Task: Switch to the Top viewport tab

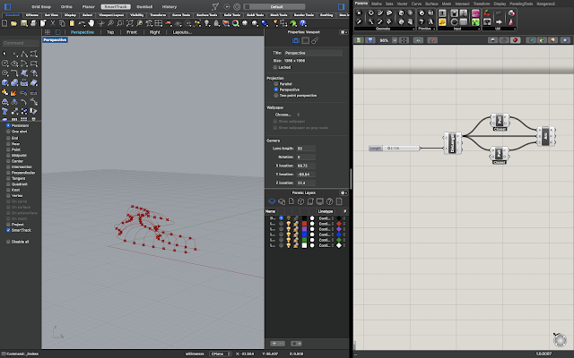Action: coord(110,32)
